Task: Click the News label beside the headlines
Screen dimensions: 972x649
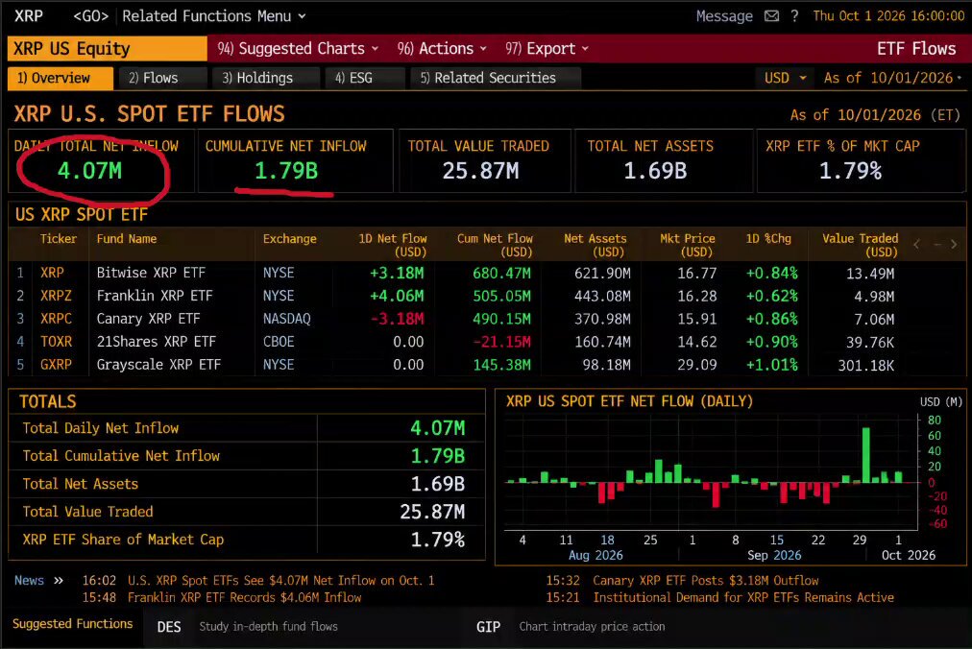Action: click(29, 581)
